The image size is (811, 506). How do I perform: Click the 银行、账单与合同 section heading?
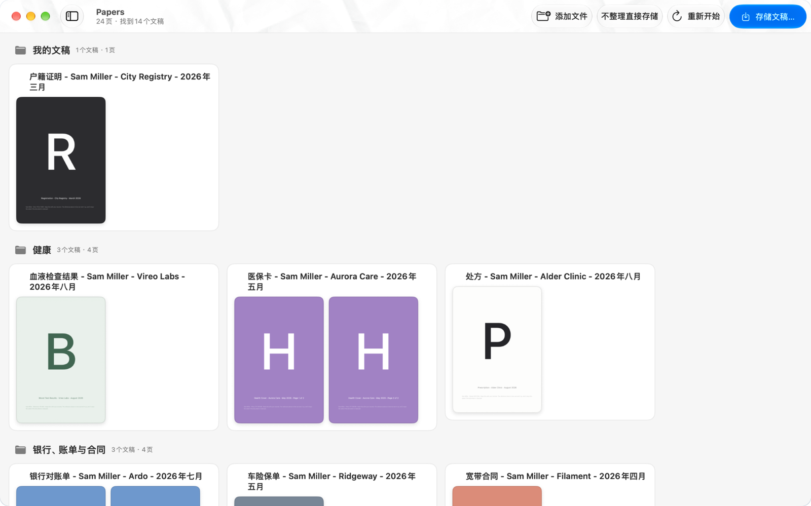pyautogui.click(x=69, y=450)
